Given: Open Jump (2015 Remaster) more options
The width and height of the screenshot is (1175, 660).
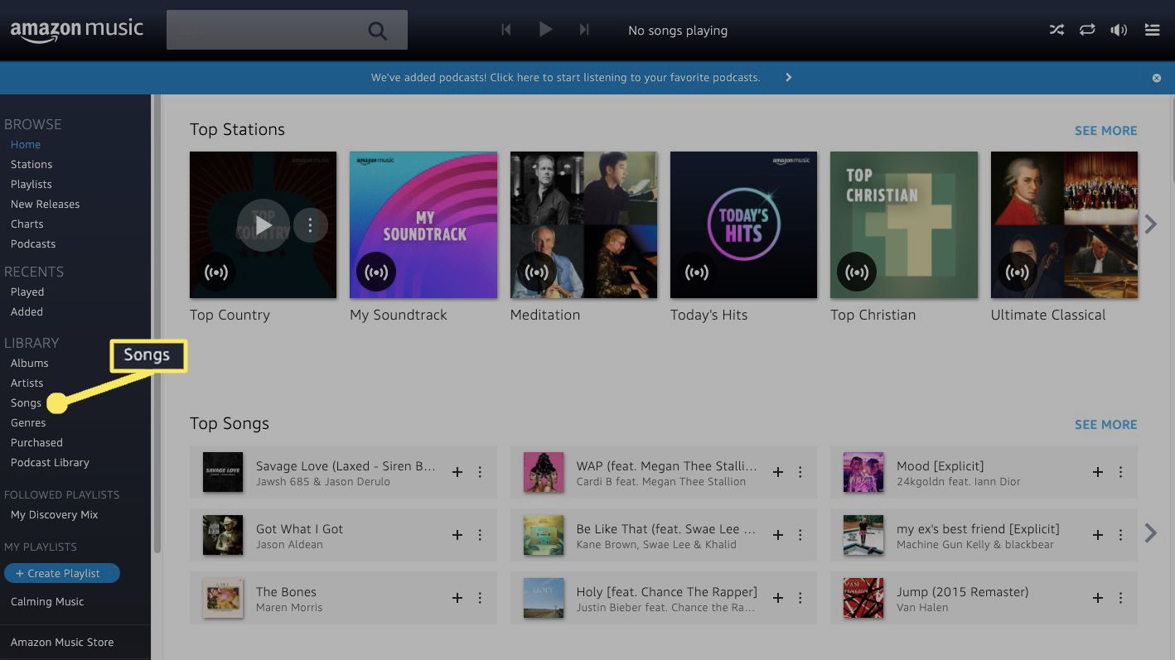Looking at the screenshot, I should [1120, 598].
